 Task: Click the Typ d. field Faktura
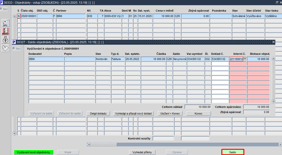click(x=118, y=59)
